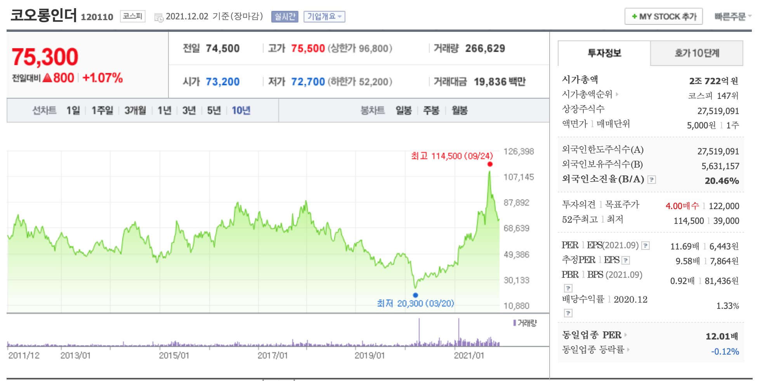Click the 시가 value 73,200
Viewport: 760px width, 381px height.
tap(222, 82)
